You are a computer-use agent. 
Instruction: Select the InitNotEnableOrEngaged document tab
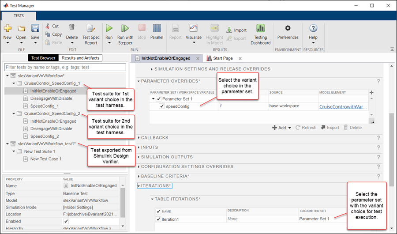pyautogui.click(x=166, y=58)
